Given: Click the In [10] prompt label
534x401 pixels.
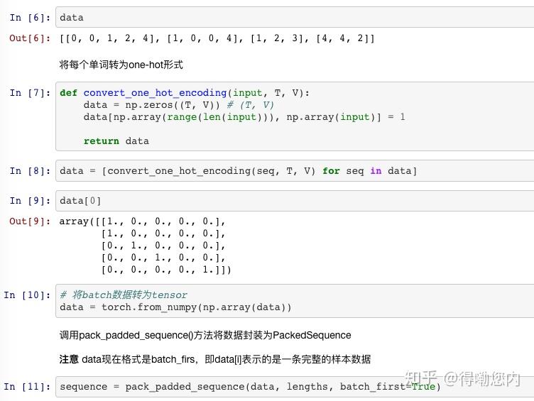Looking at the screenshot, I should pos(27,295).
